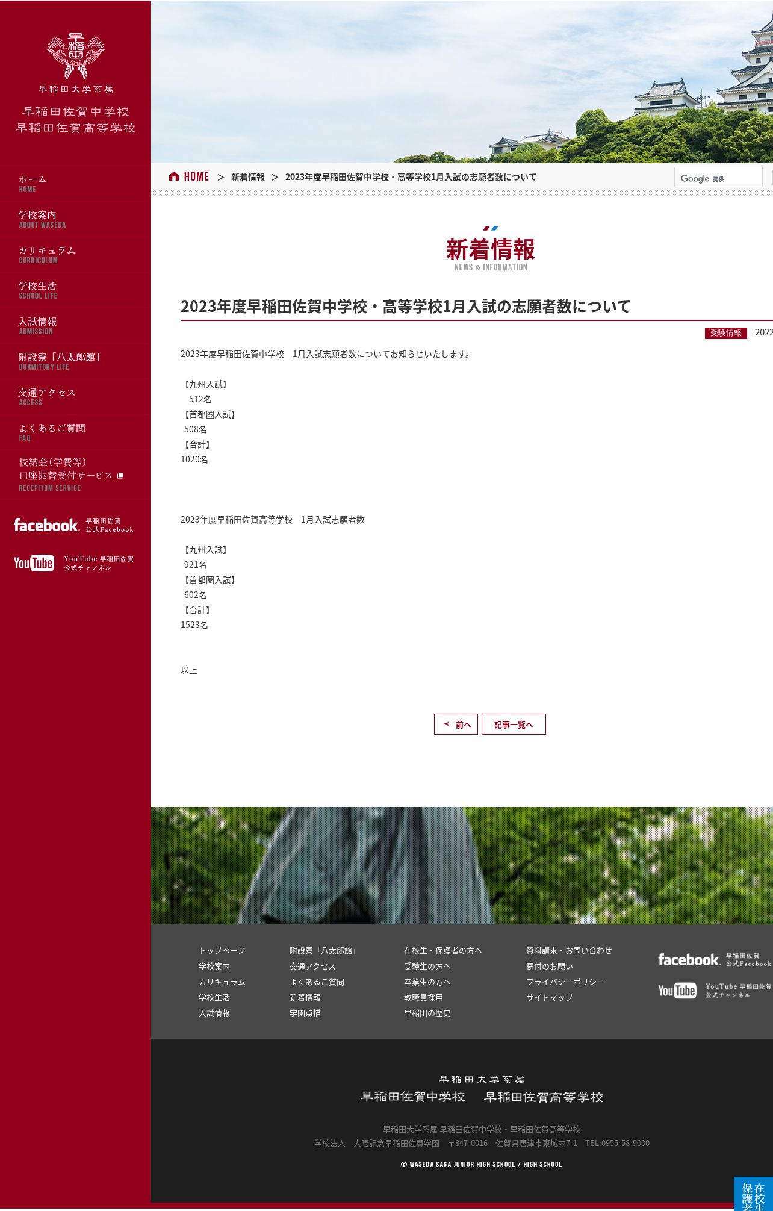Open 校納金(学費等) reception service link

coord(75,475)
